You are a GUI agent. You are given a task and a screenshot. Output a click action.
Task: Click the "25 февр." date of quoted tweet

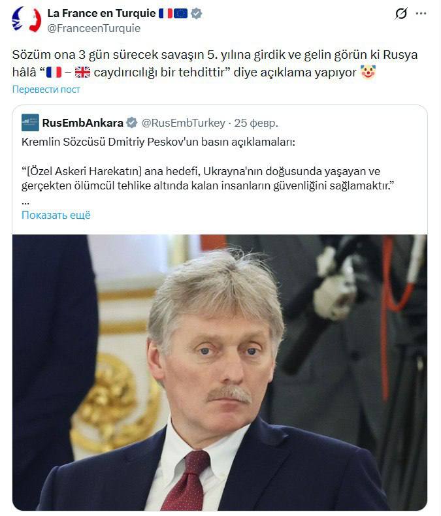[256, 123]
